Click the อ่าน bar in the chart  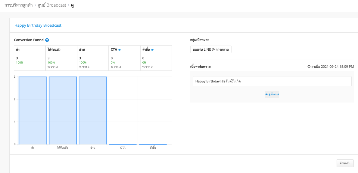coord(93,110)
